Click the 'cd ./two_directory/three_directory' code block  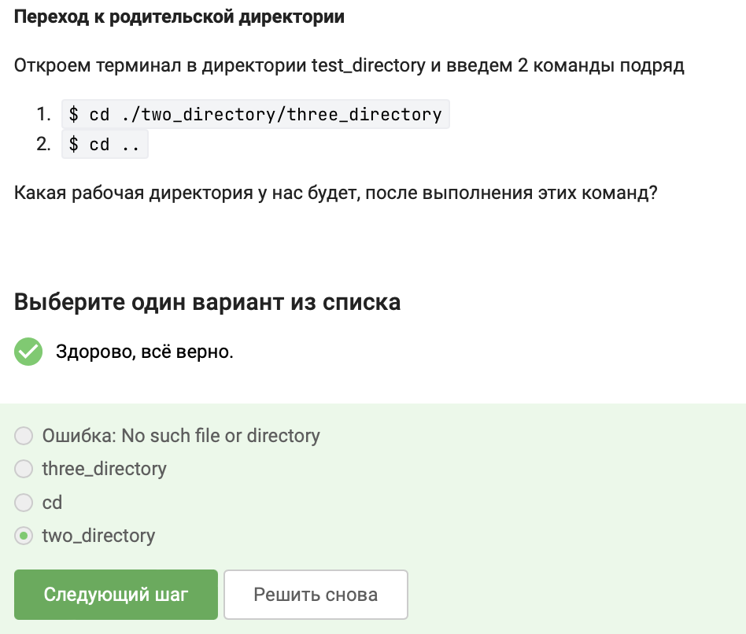[255, 115]
